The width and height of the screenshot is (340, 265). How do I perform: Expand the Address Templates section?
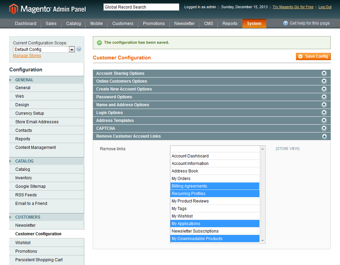(x=212, y=120)
